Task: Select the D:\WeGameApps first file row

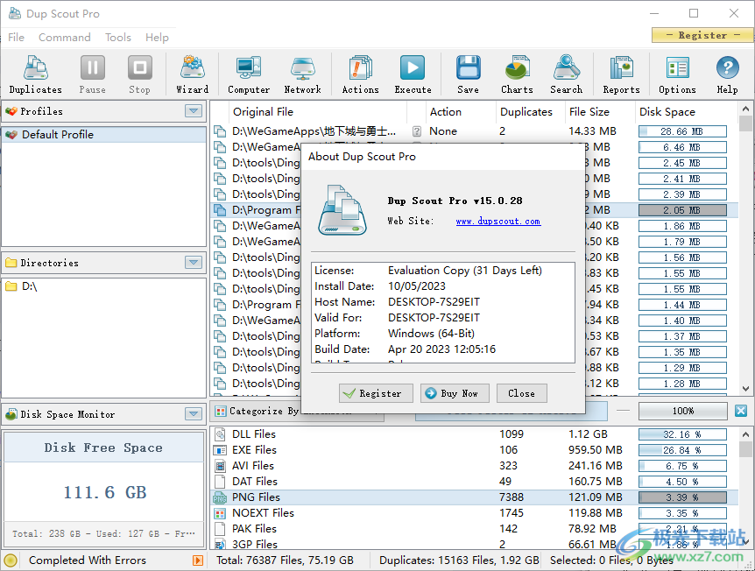Action: (x=474, y=131)
